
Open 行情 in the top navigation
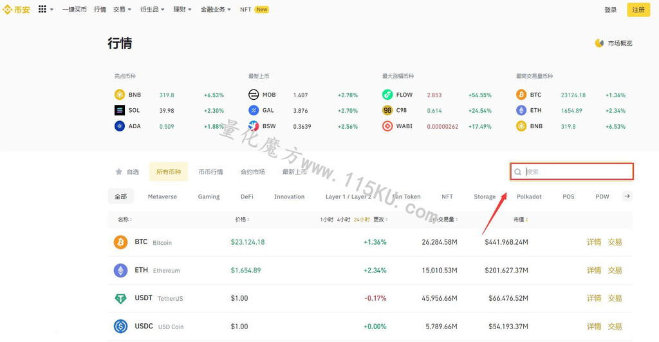(x=100, y=9)
